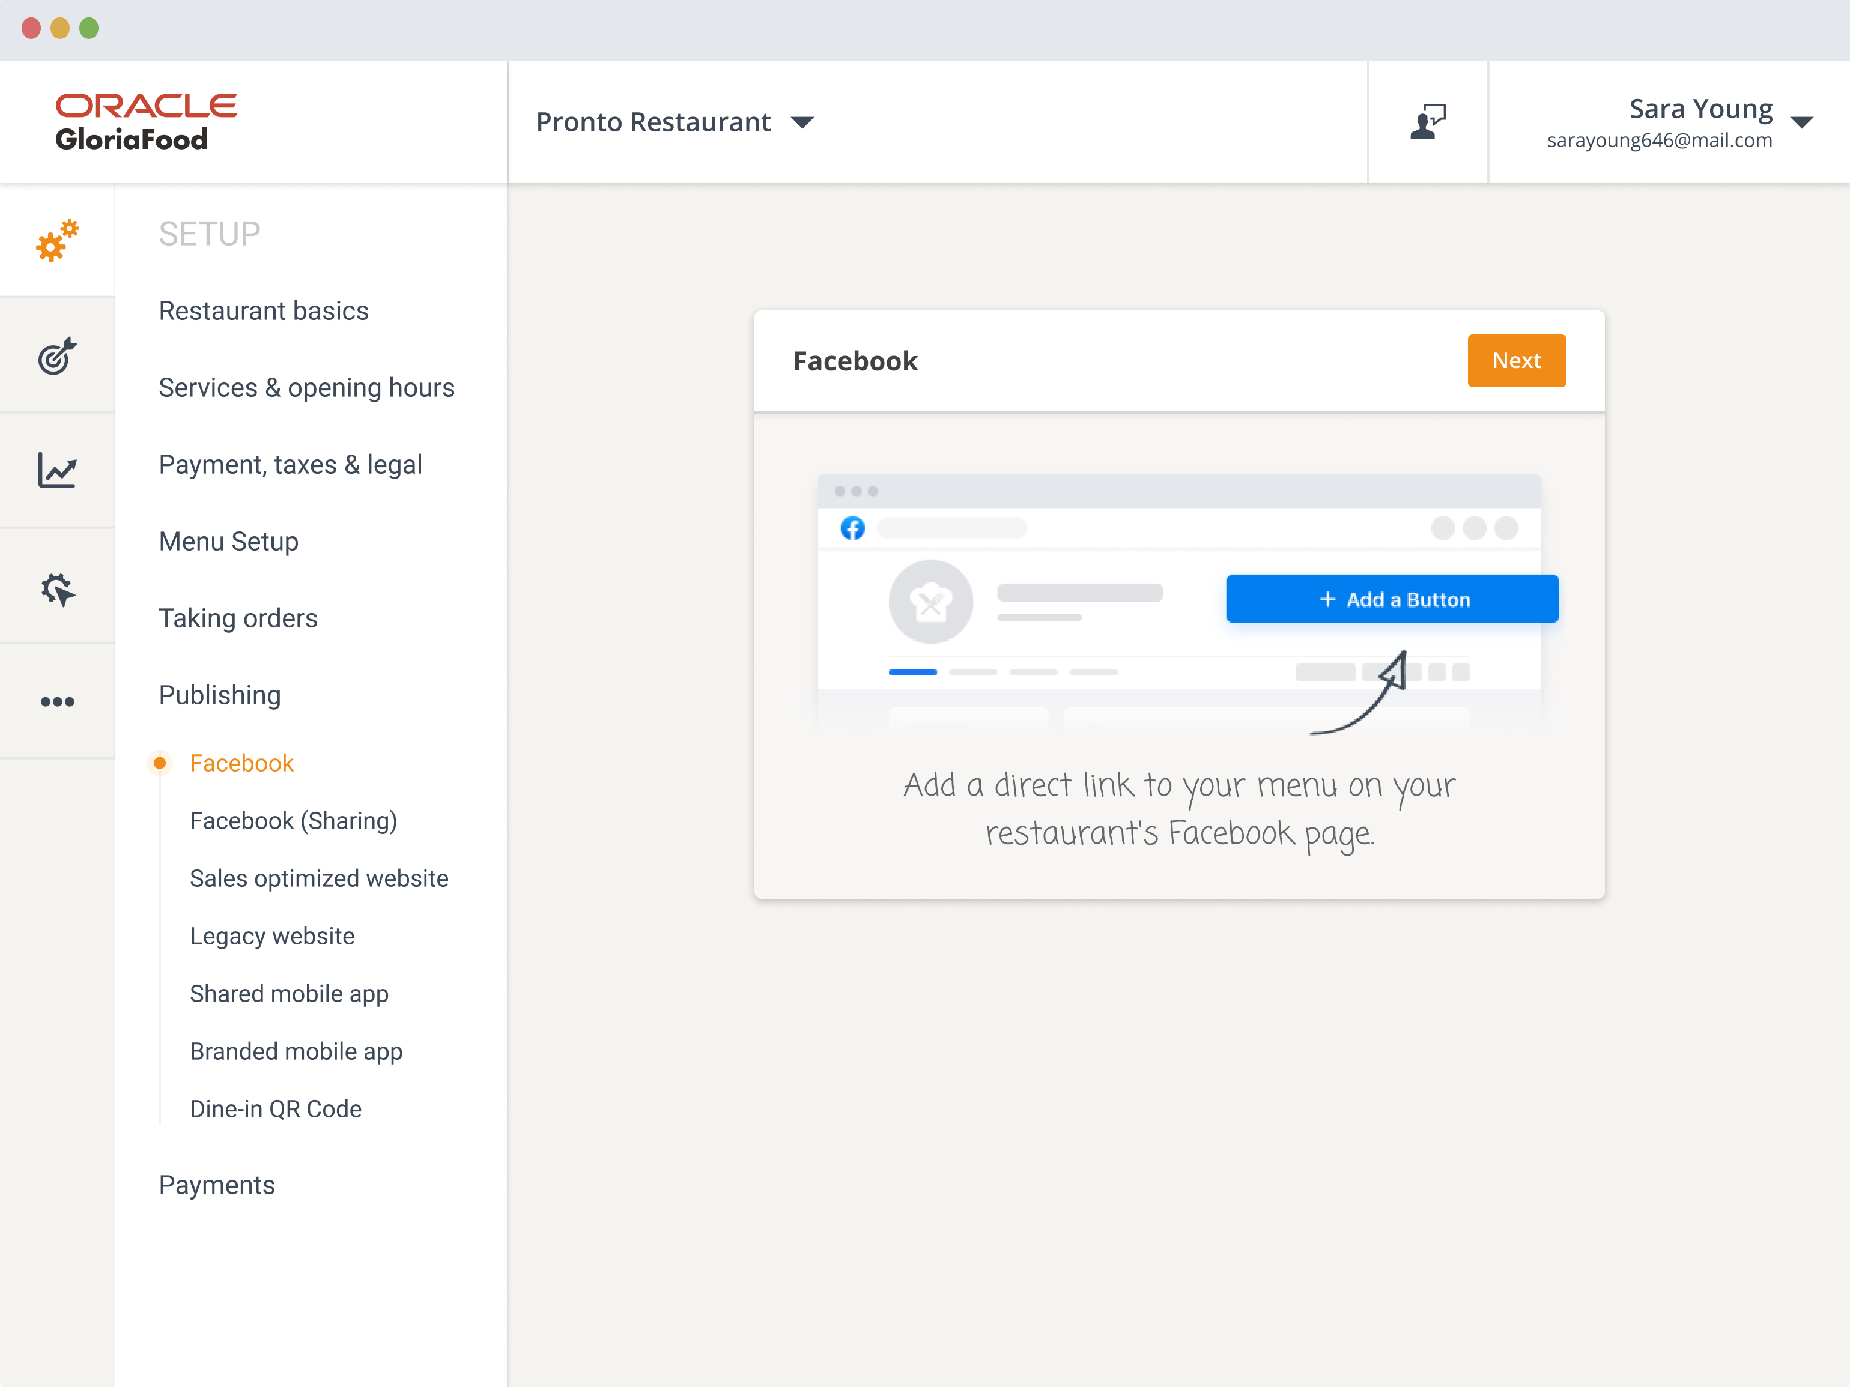Open the Sara Young account dropdown arrow
This screenshot has height=1387, width=1850.
coord(1803,123)
